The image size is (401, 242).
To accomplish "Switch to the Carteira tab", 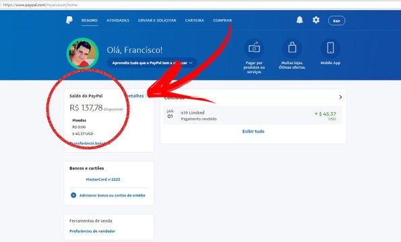I will click(195, 20).
